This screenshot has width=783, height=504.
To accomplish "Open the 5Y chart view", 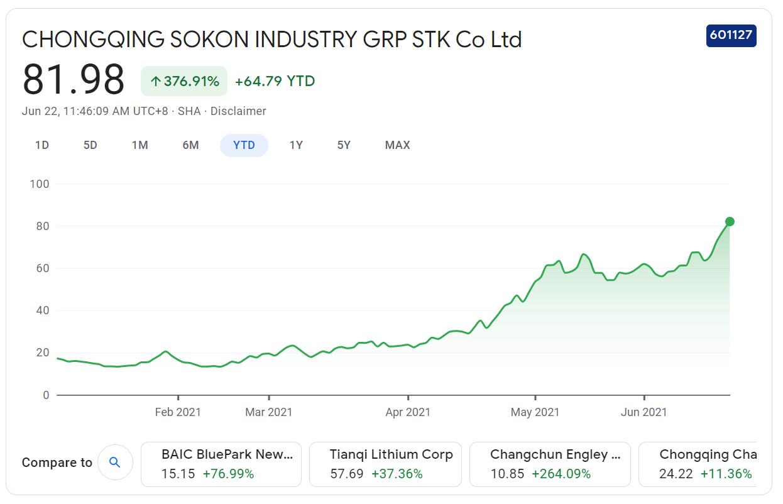I will pyautogui.click(x=344, y=145).
